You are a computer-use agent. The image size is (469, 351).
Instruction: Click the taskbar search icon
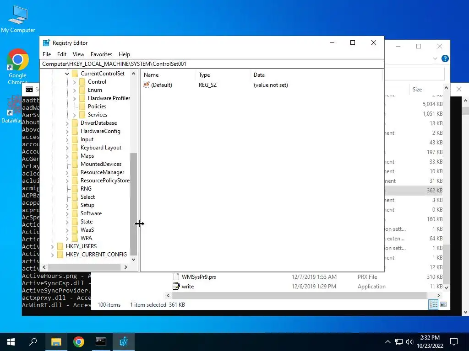point(33,342)
